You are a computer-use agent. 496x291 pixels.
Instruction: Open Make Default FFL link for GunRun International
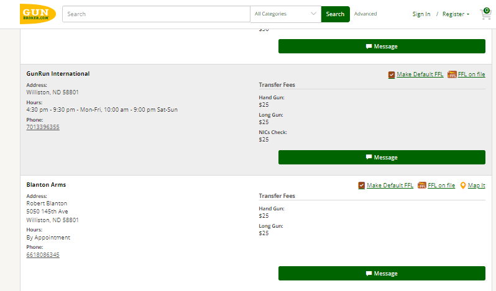click(x=420, y=74)
